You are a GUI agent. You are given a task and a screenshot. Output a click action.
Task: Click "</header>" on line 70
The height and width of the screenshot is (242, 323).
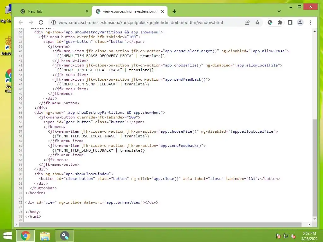[x=35, y=193]
